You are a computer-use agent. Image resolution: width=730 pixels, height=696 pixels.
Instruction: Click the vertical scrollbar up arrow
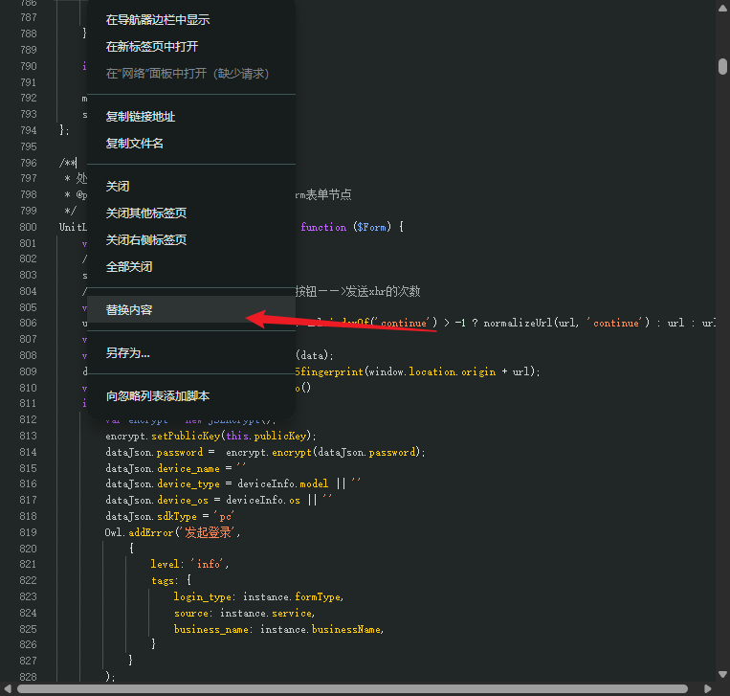pyautogui.click(x=722, y=8)
